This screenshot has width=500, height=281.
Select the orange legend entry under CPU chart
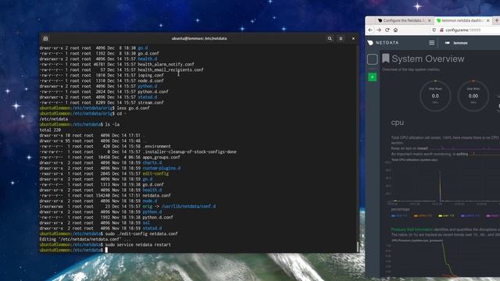pyautogui.click(x=423, y=215)
